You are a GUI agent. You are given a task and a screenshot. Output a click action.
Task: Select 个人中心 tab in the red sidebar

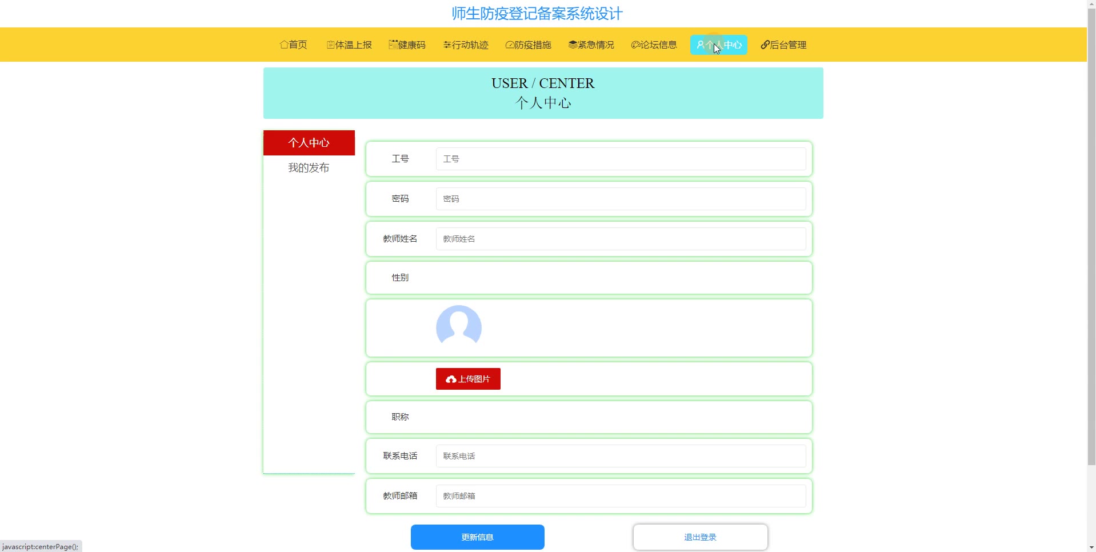coord(309,143)
